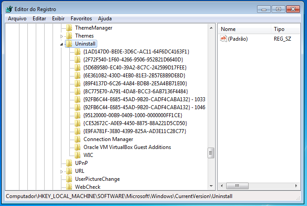Sort by the Nome column header
The height and width of the screenshot is (206, 307).
244,29
